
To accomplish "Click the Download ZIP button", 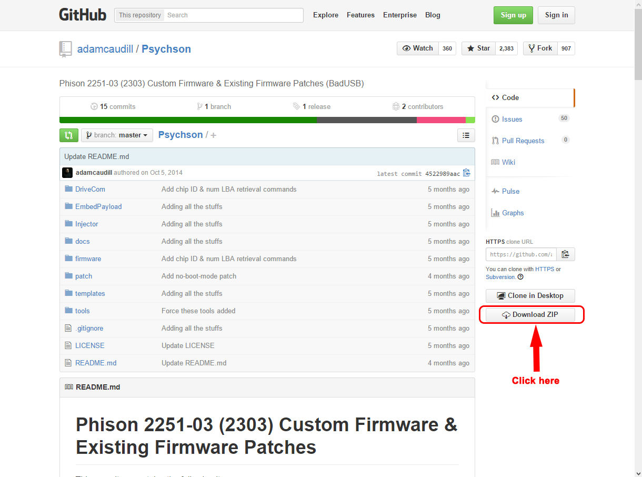I will pyautogui.click(x=530, y=315).
